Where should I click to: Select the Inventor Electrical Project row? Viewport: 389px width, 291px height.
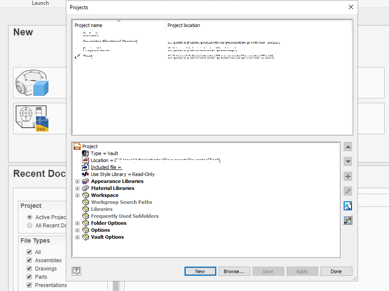212,42
